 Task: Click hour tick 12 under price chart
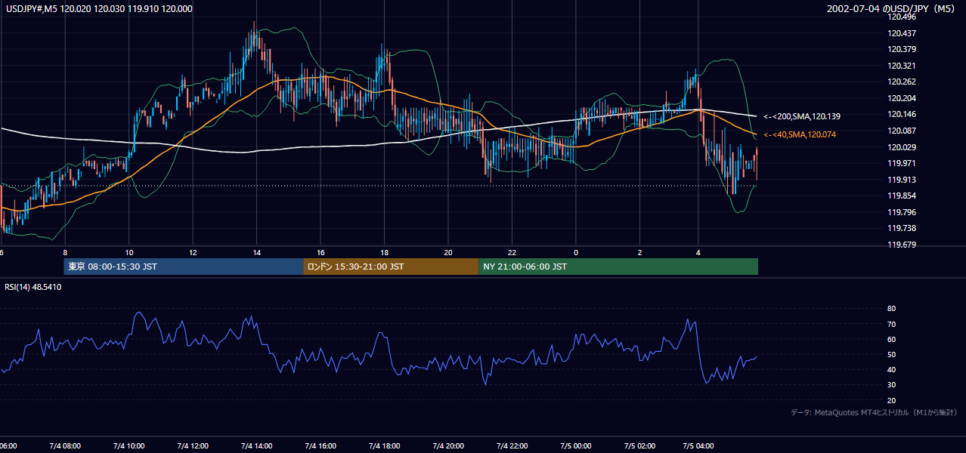click(193, 253)
